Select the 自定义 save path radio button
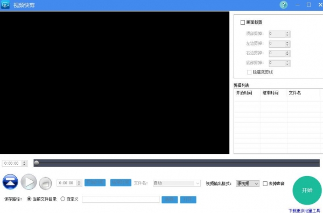This screenshot has height=213, width=323. [x=63, y=199]
